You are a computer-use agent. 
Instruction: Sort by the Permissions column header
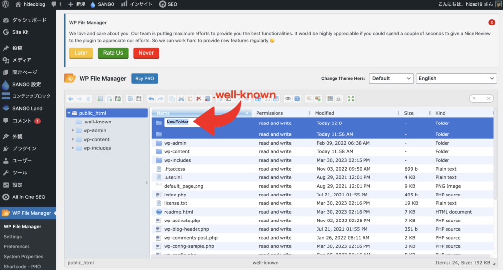[x=281, y=113]
